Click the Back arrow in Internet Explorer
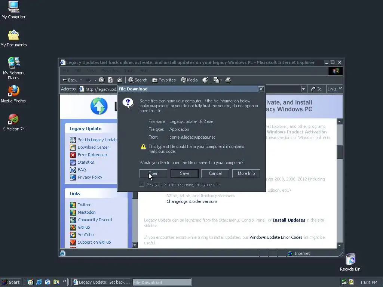The height and width of the screenshot is (287, 383). [70, 80]
